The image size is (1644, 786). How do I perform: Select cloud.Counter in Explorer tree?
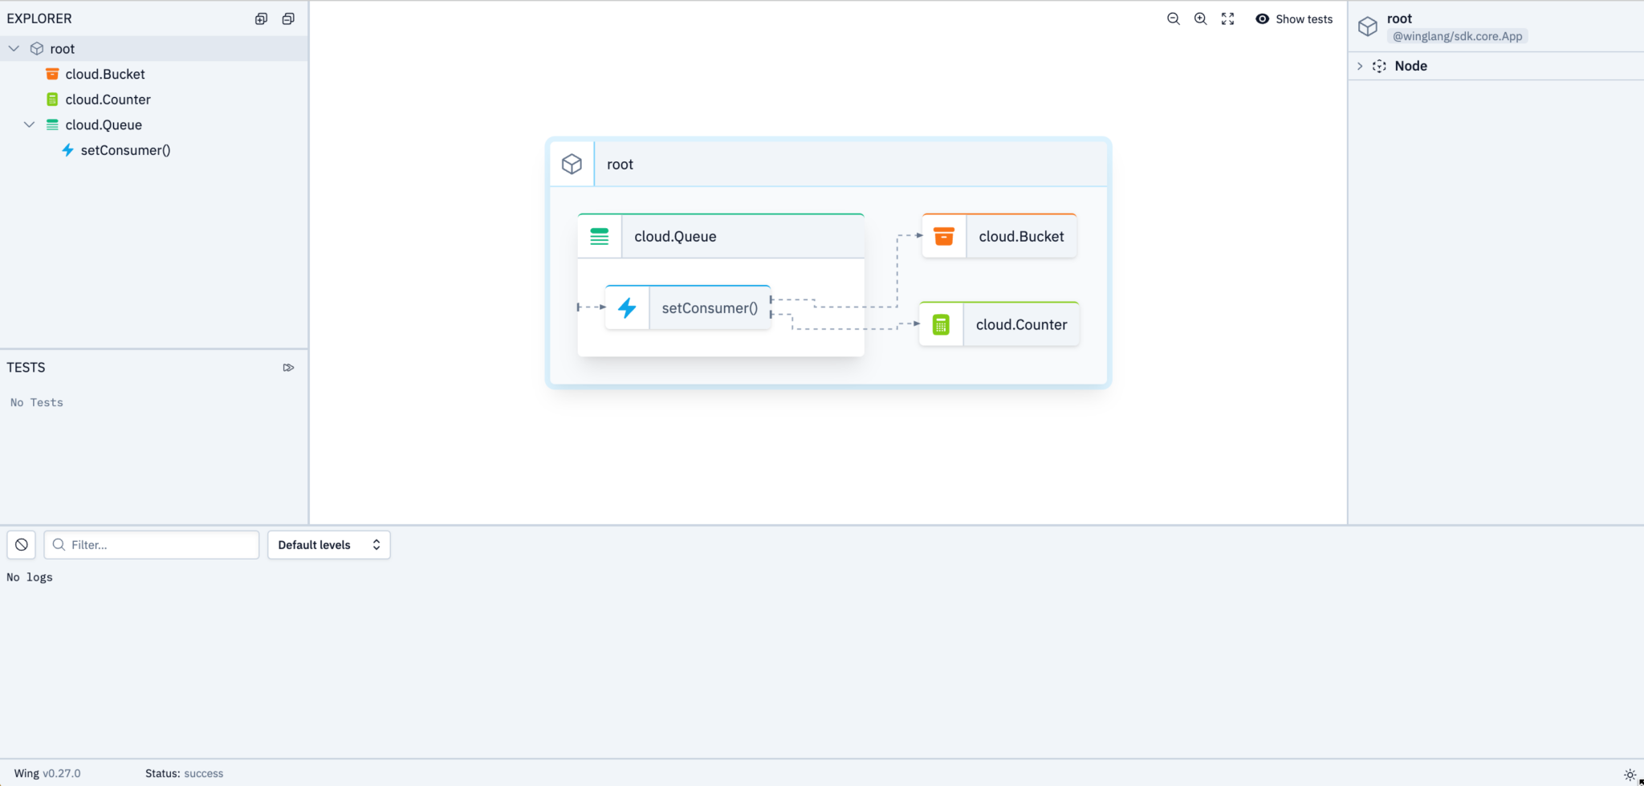(x=108, y=100)
